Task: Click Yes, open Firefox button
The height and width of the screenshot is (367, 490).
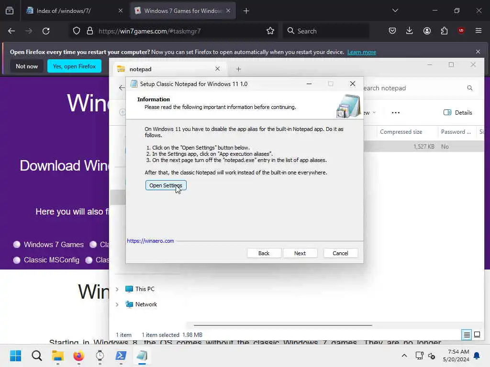Action: tap(74, 66)
